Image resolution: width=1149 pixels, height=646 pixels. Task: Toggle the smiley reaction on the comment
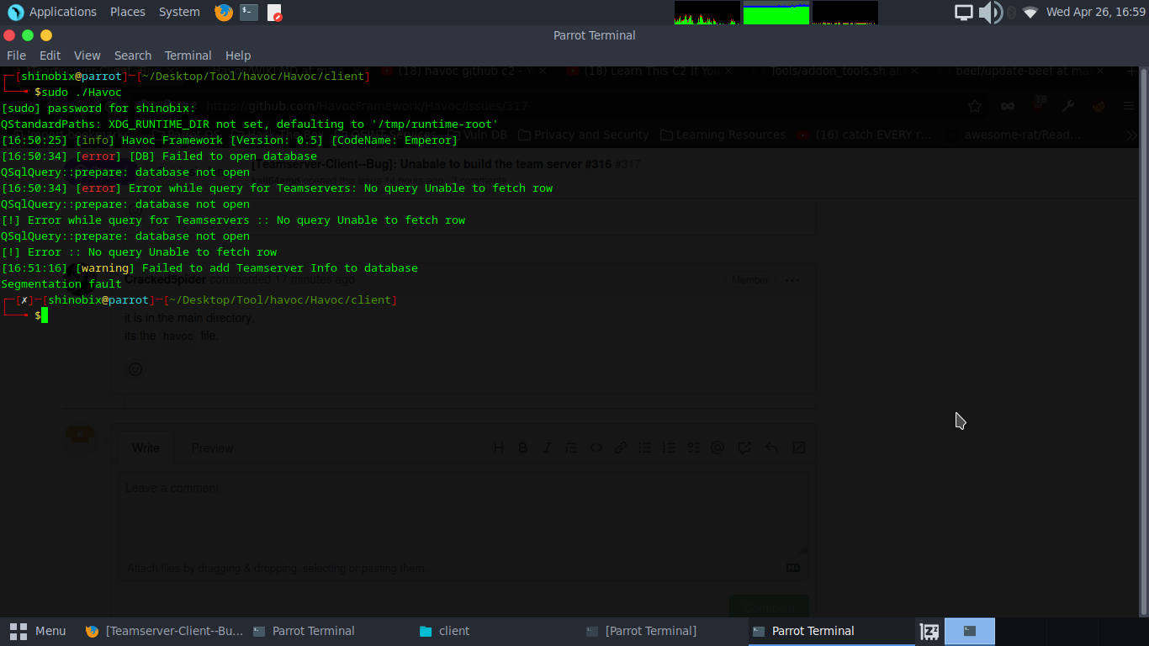[135, 368]
